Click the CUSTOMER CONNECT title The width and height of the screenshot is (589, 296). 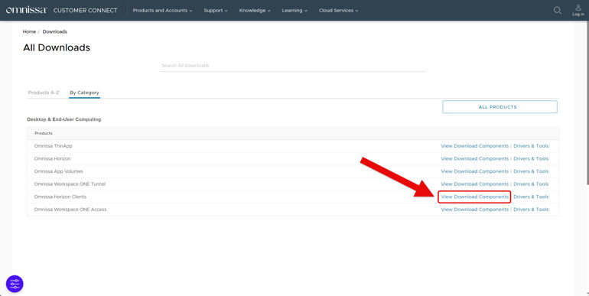click(85, 11)
